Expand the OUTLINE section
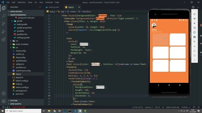This screenshot has height=113, width=202. [14, 100]
